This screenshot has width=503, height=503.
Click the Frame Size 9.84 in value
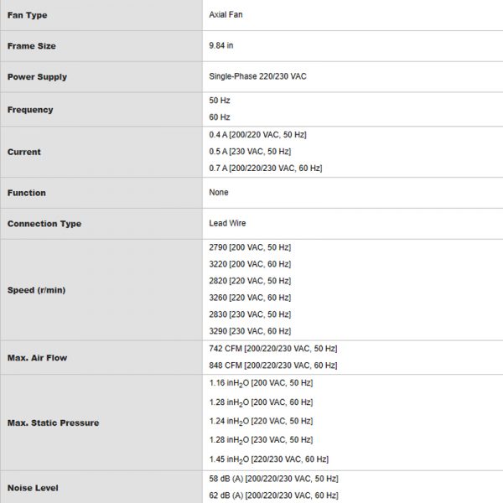221,45
